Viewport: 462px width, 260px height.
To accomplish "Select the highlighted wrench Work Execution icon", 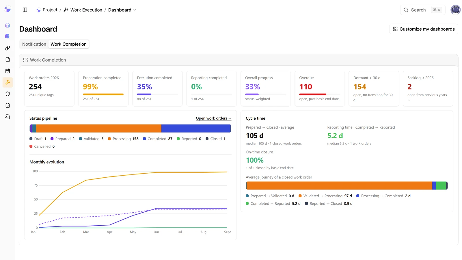I will point(8,82).
